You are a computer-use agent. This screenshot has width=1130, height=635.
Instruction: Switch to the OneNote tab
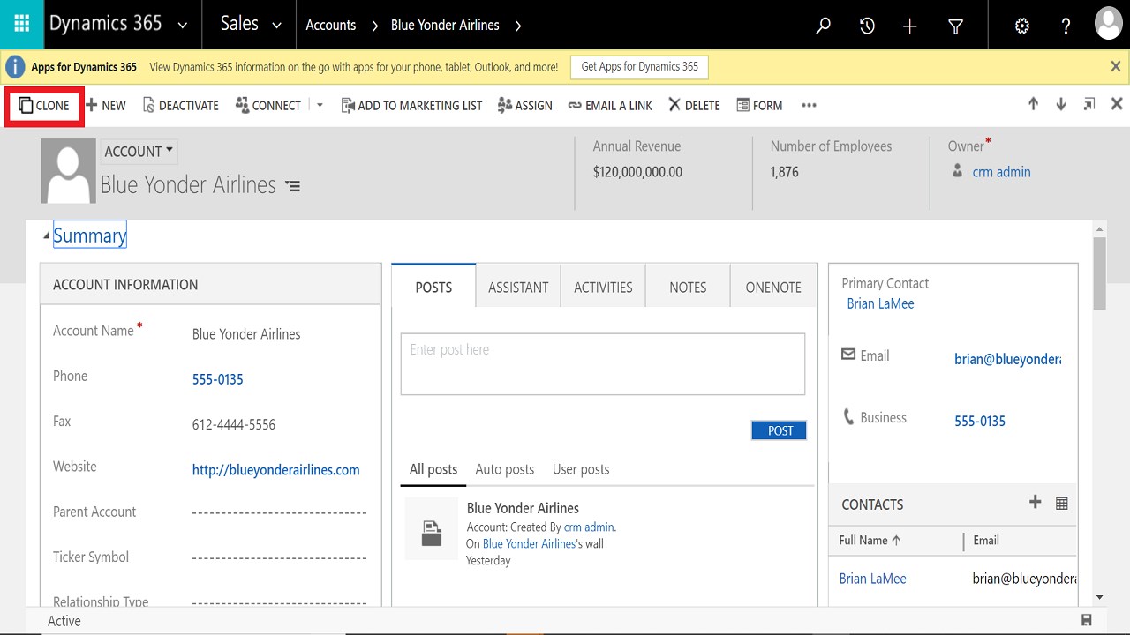(773, 287)
